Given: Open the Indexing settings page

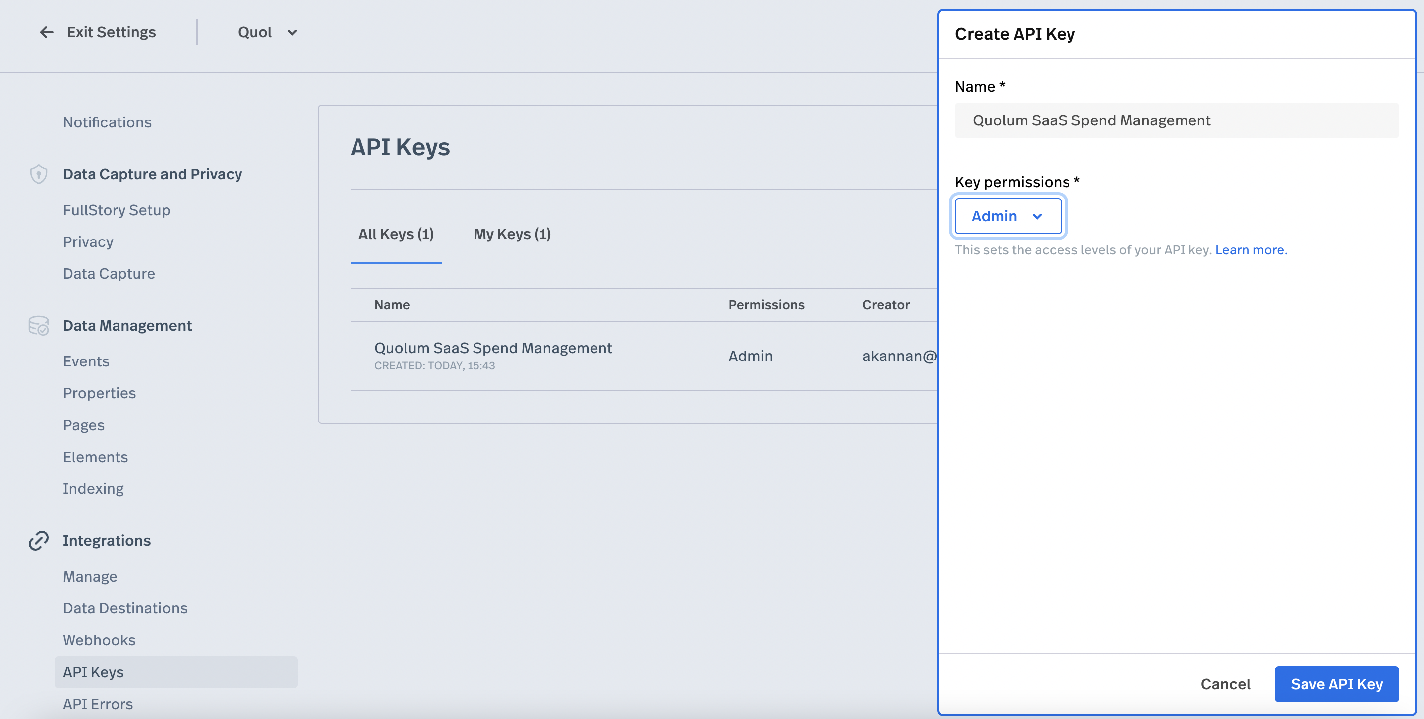Looking at the screenshot, I should click(94, 488).
